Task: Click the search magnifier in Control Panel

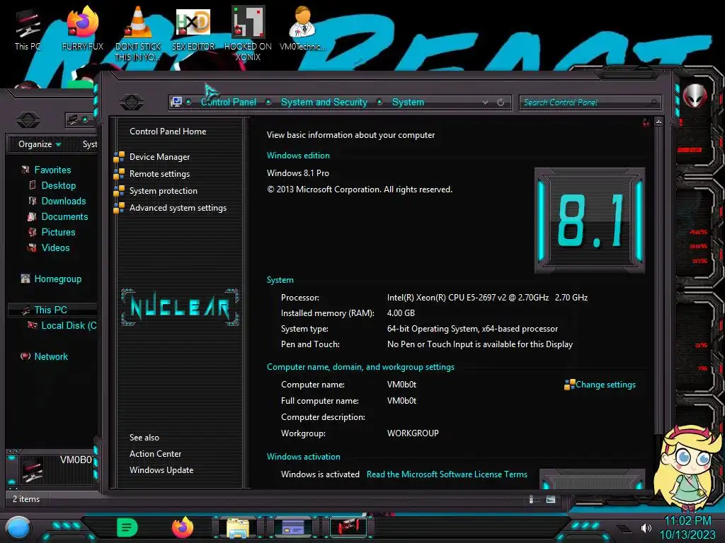Action: tap(653, 102)
